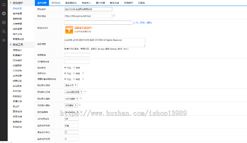
Task: Select 关闭 for 城市分站
Action: [x=74, y=73]
